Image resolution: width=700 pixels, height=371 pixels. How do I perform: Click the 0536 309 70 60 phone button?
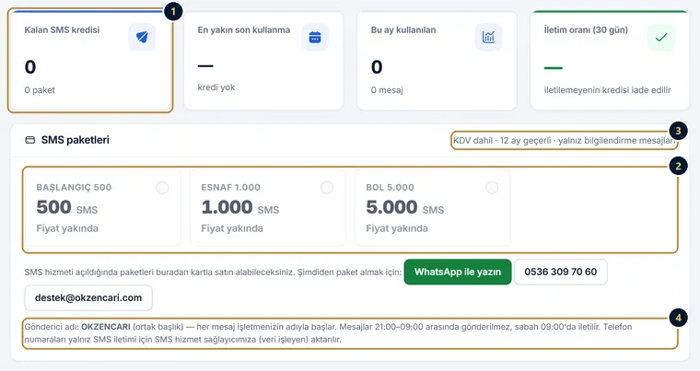(x=561, y=272)
